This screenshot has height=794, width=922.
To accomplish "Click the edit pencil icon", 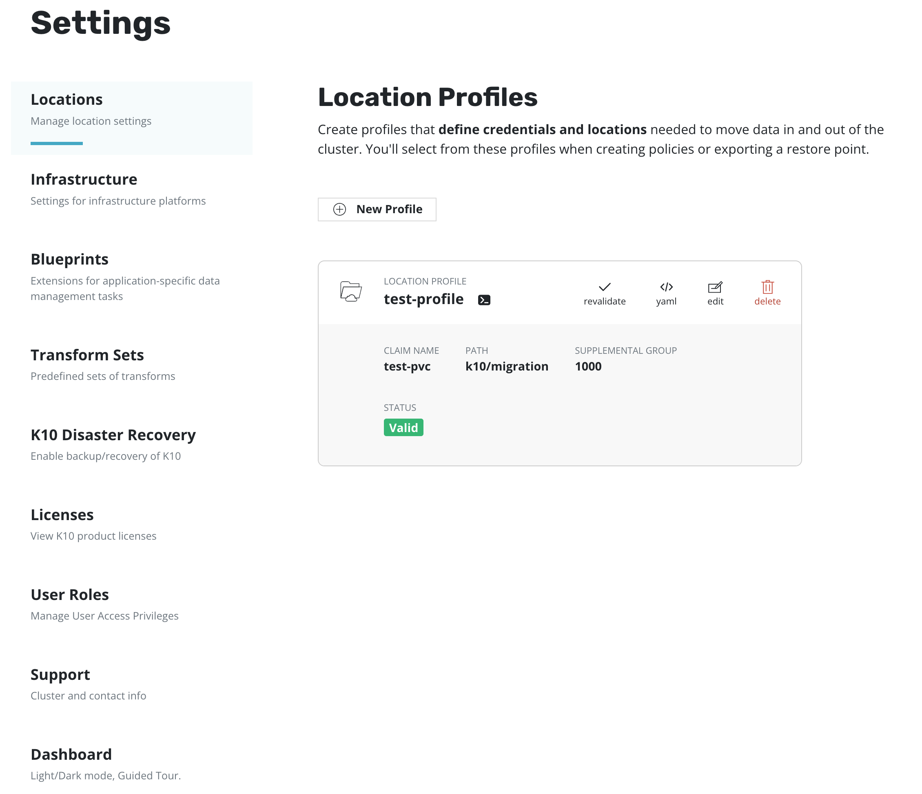I will coord(715,287).
